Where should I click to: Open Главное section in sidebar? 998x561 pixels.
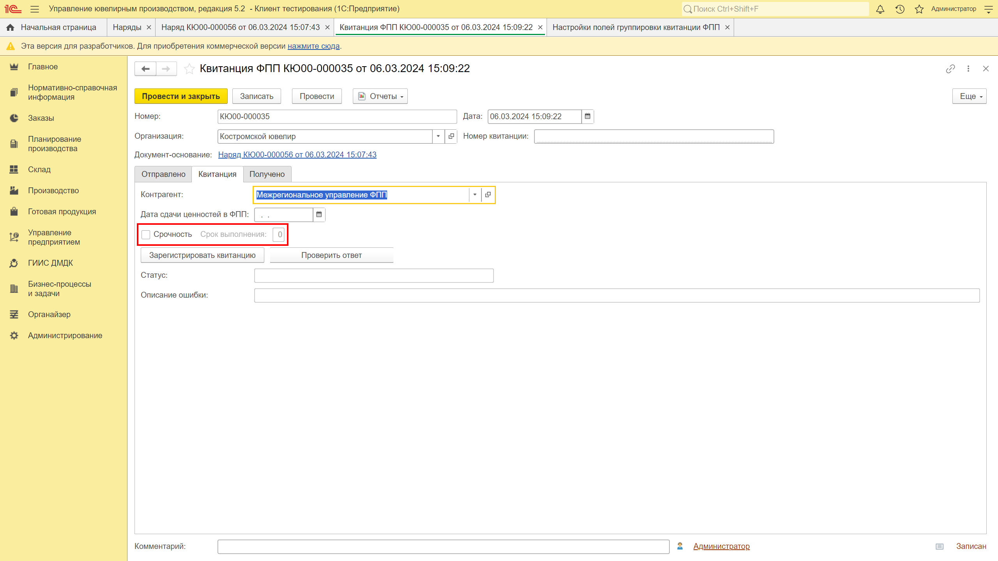tap(43, 67)
